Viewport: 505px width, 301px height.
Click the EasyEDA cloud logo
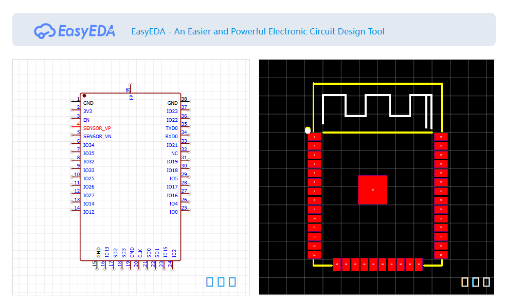point(75,31)
